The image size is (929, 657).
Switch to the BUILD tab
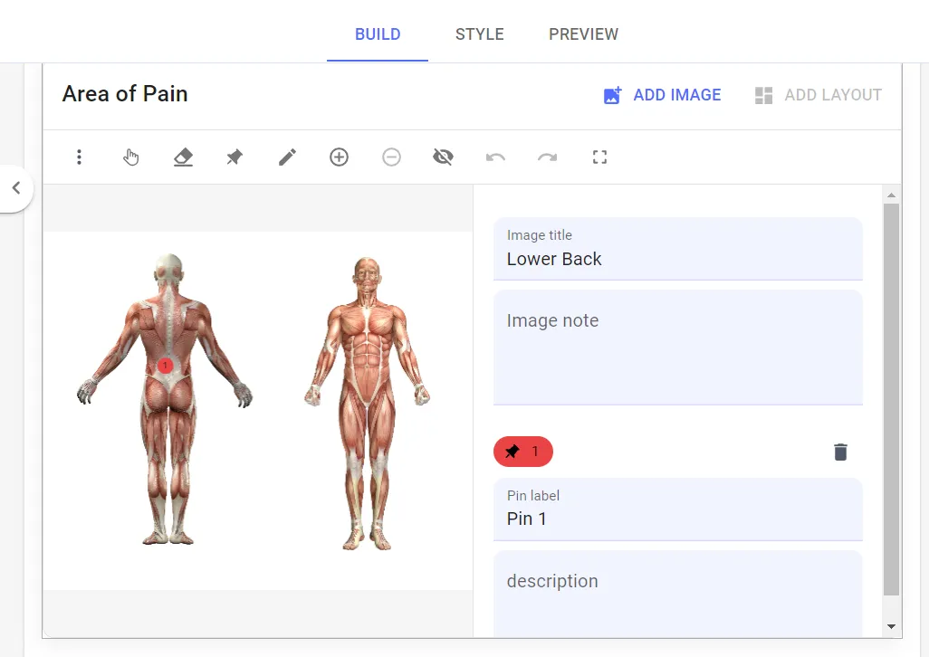[378, 34]
